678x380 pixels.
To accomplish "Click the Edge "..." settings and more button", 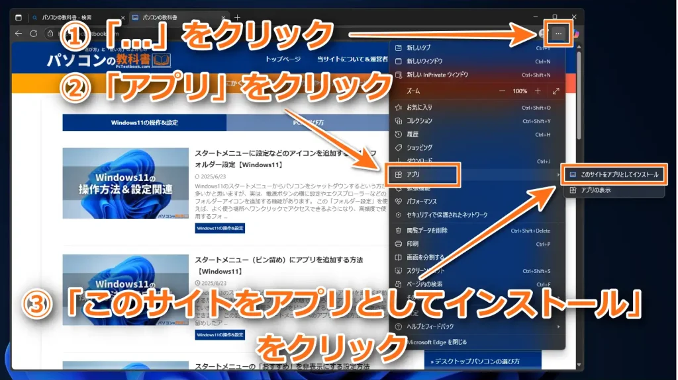I will (559, 33).
